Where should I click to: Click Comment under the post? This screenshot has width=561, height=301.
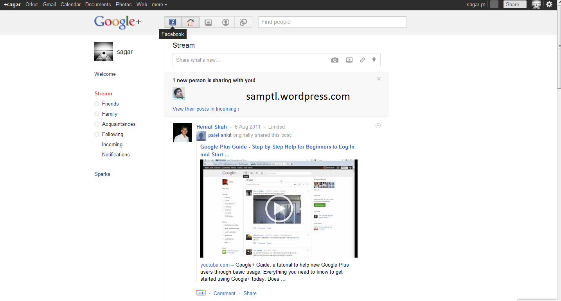click(225, 293)
